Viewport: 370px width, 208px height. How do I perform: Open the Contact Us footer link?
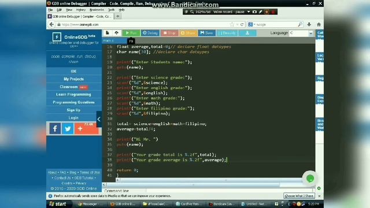click(x=62, y=178)
